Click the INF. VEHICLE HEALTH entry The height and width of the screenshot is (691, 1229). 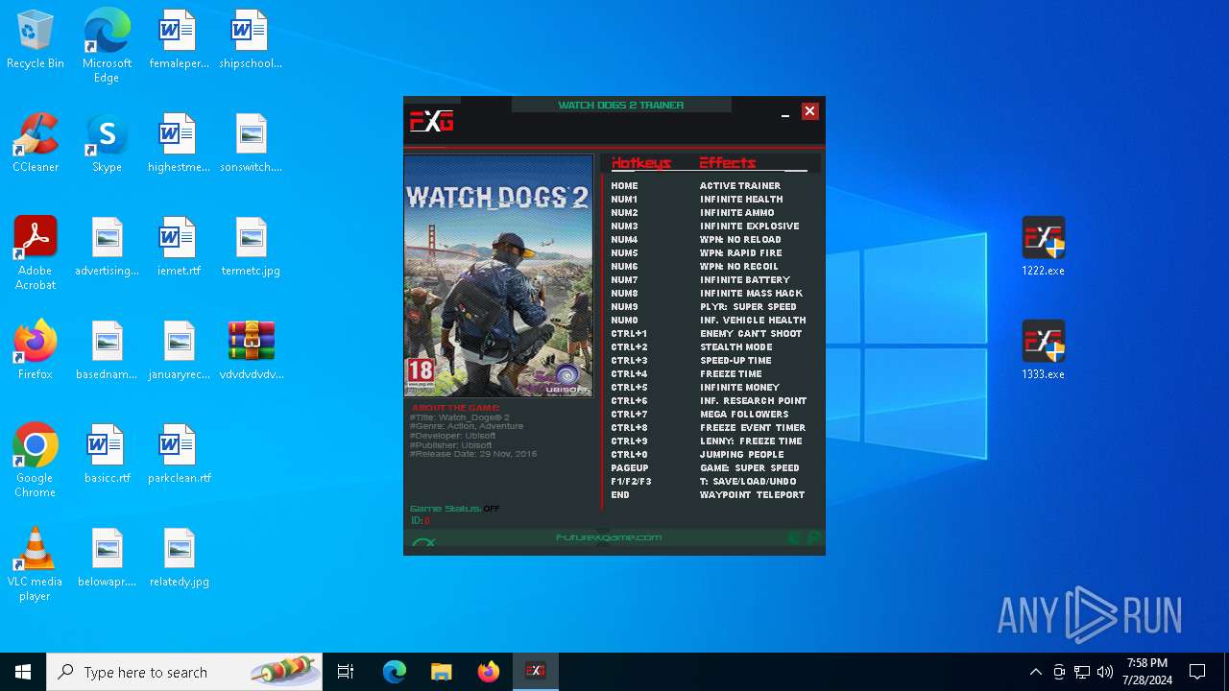click(753, 321)
